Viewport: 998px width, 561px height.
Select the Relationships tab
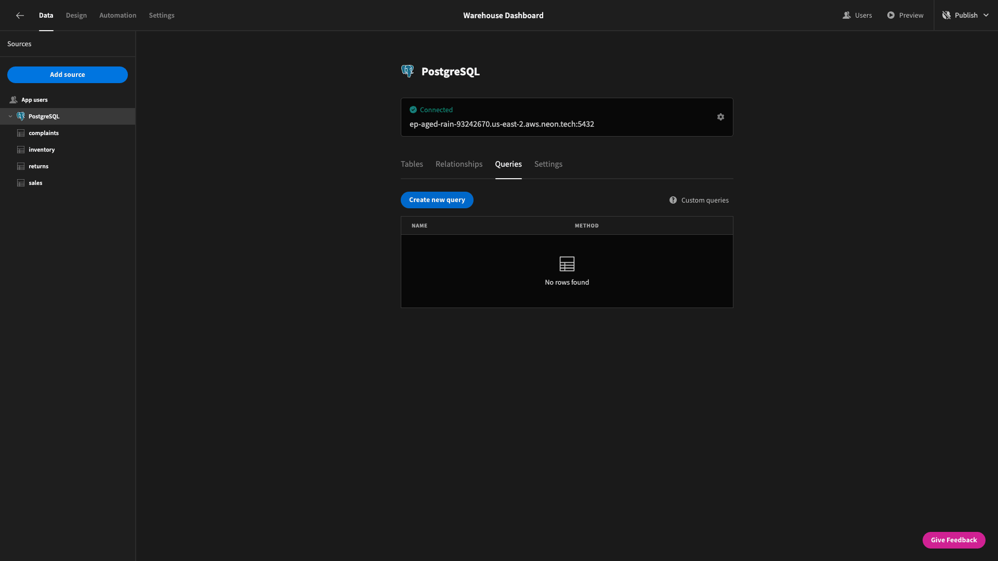pos(459,164)
